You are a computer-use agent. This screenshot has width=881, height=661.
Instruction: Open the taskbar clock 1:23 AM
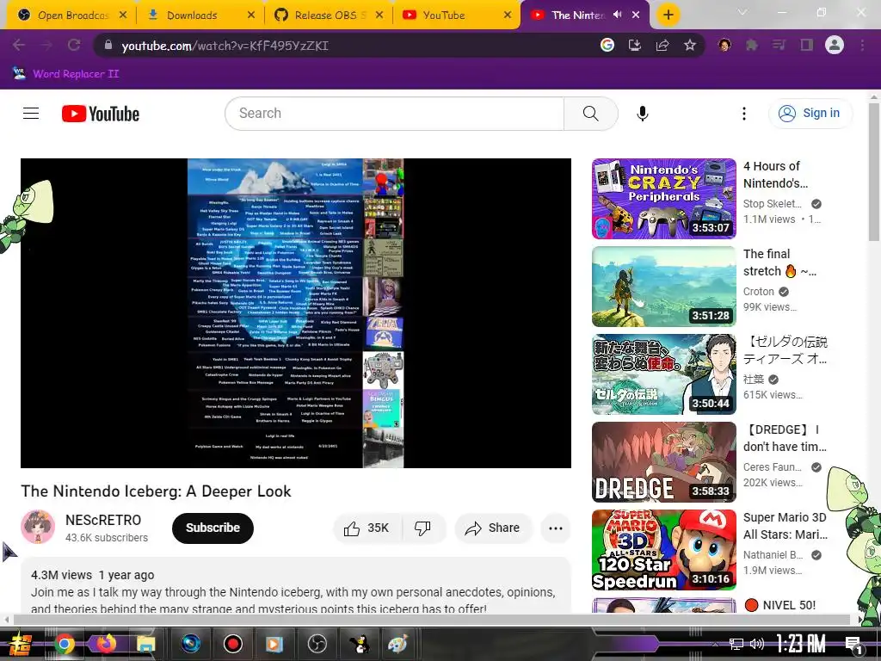800,643
